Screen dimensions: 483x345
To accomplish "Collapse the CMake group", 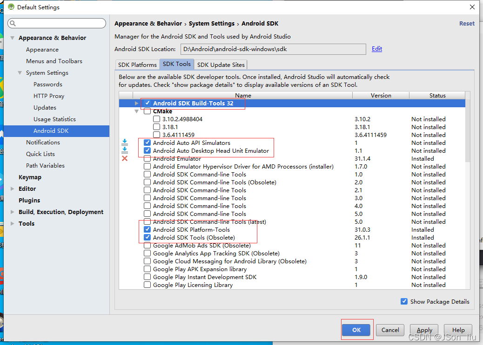I will [x=136, y=111].
